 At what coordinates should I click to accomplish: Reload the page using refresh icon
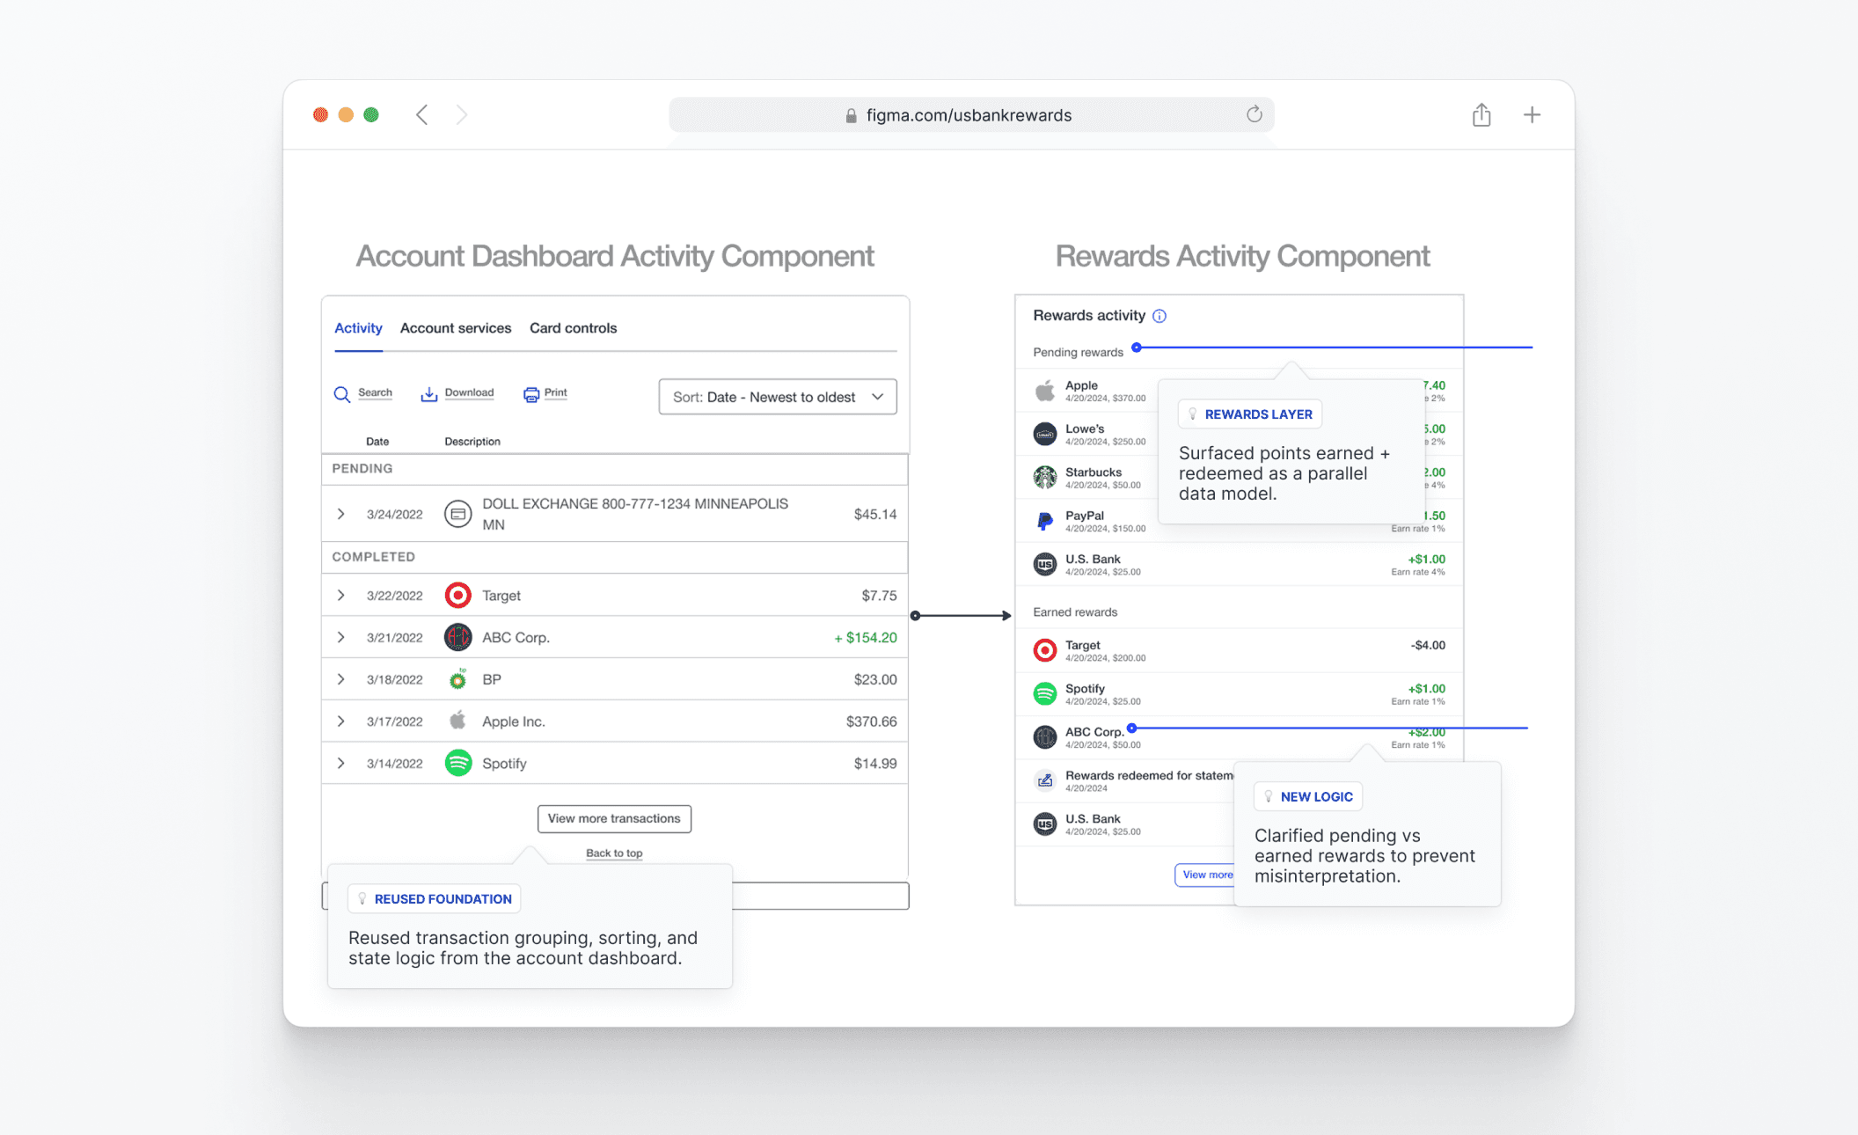click(1254, 114)
